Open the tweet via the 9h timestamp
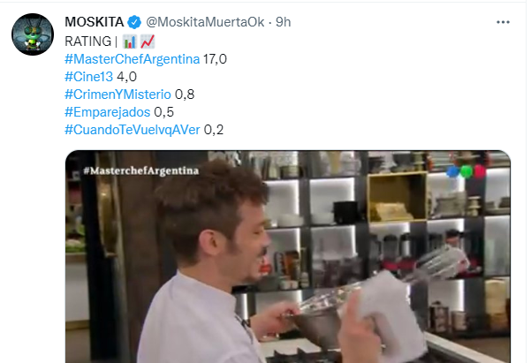The image size is (531, 363). click(x=283, y=22)
